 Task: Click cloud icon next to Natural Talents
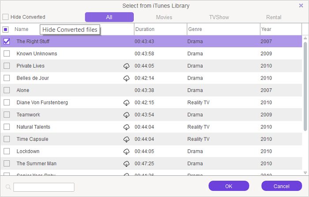126,127
